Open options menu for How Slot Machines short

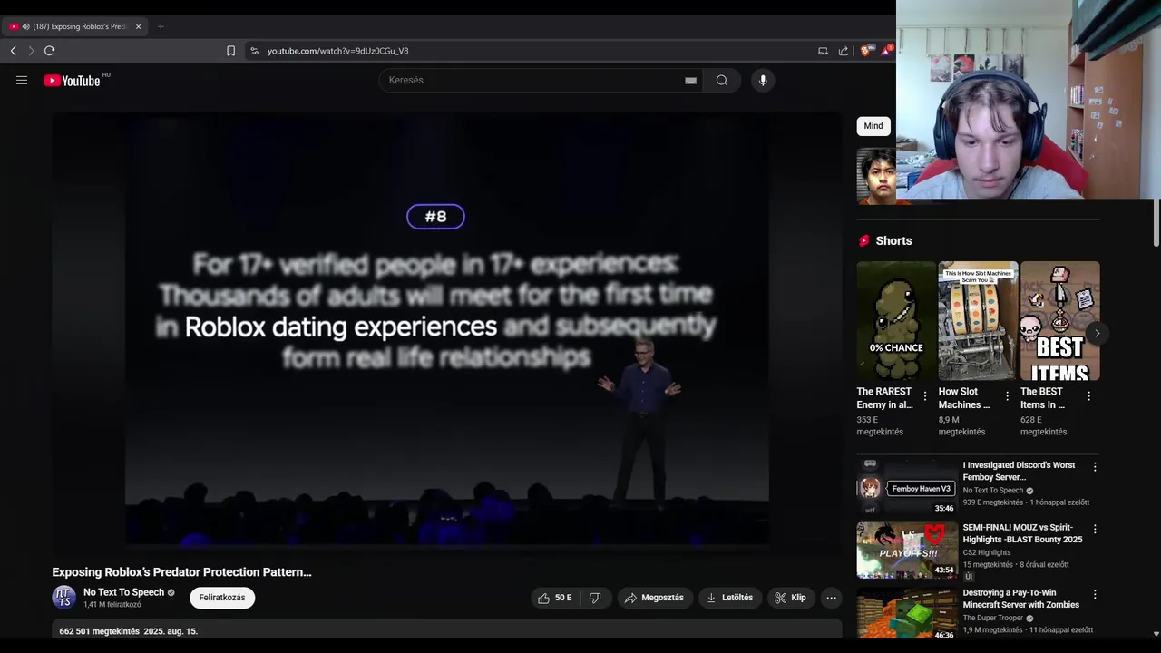(x=1007, y=396)
